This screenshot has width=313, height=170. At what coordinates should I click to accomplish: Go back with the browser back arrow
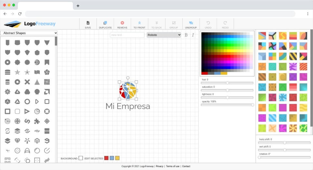click(5, 14)
